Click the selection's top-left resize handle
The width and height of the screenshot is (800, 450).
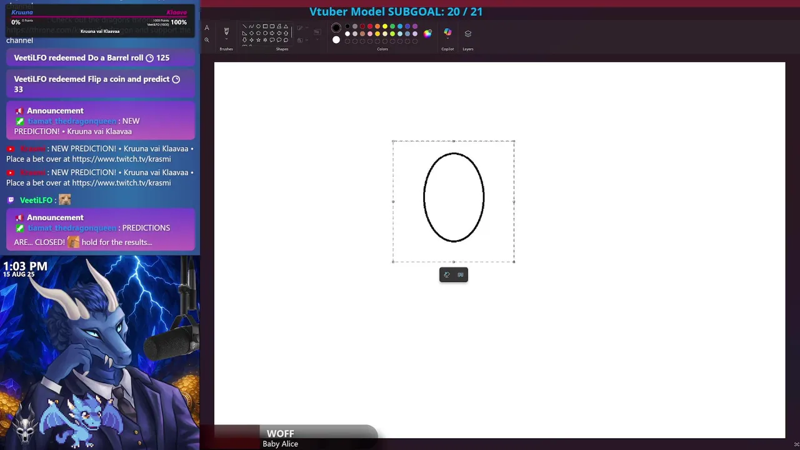393,141
